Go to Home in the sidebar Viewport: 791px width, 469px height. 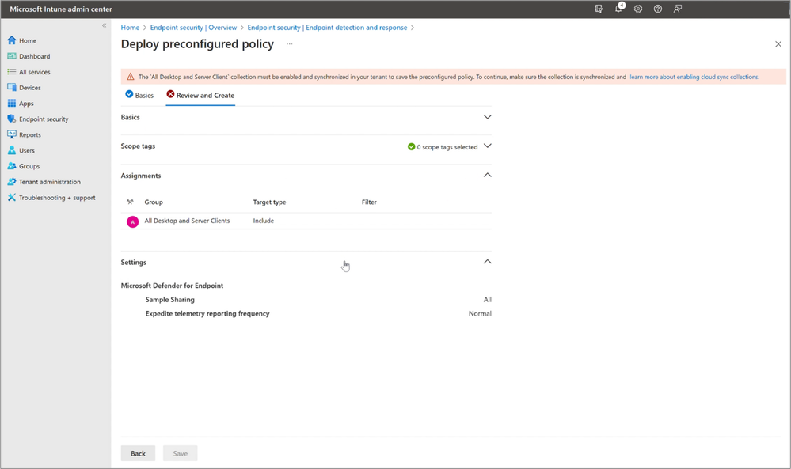coord(28,40)
